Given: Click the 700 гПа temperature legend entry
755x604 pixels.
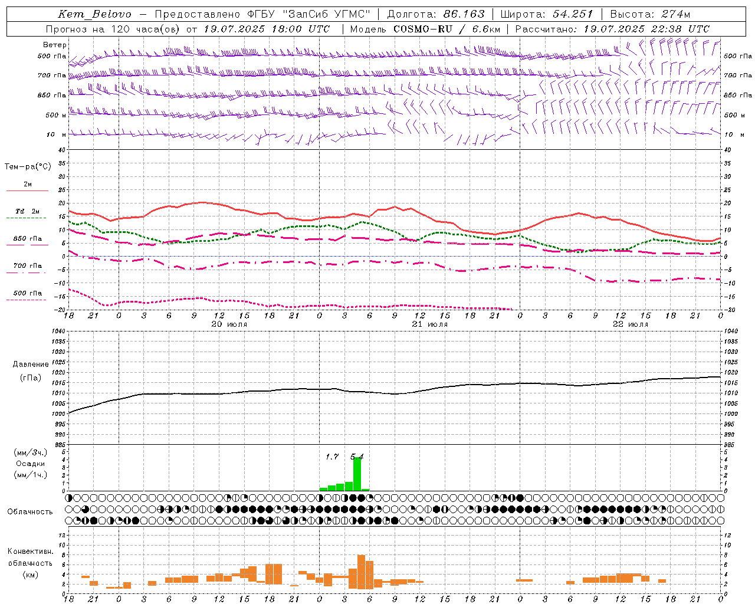Looking at the screenshot, I should 27,265.
